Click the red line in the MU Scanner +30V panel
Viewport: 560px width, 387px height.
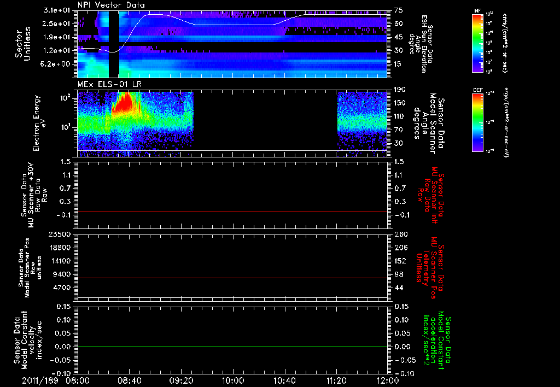tap(232, 212)
